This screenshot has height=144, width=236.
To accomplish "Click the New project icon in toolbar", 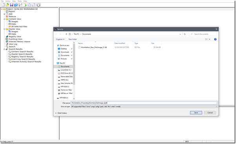I will click(3, 5).
